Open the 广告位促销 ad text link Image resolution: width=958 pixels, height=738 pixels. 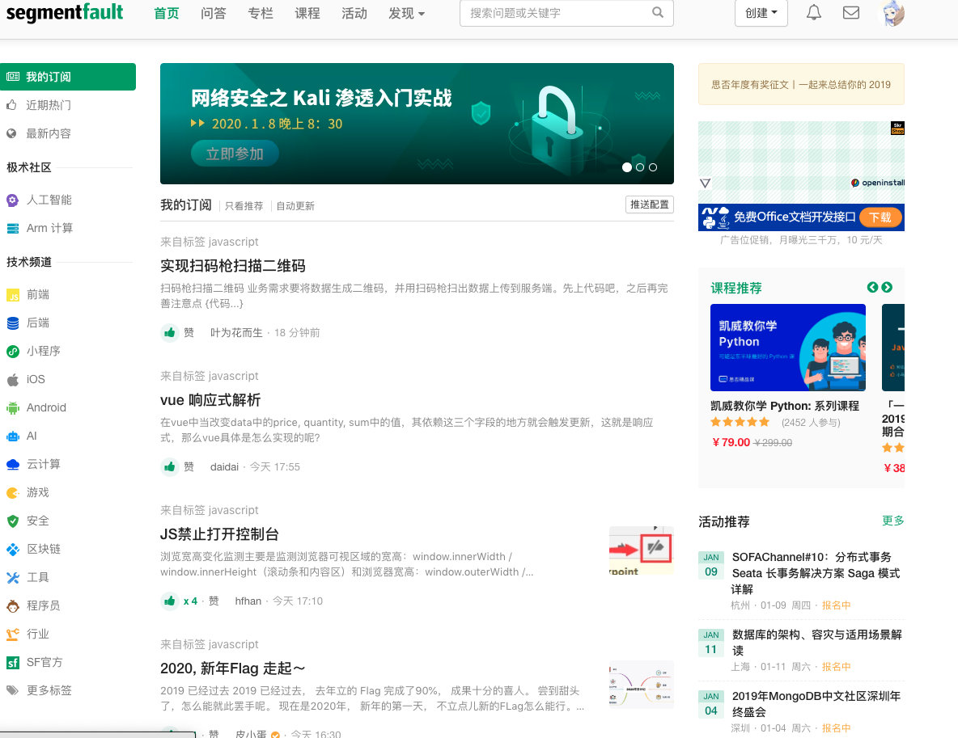click(801, 240)
